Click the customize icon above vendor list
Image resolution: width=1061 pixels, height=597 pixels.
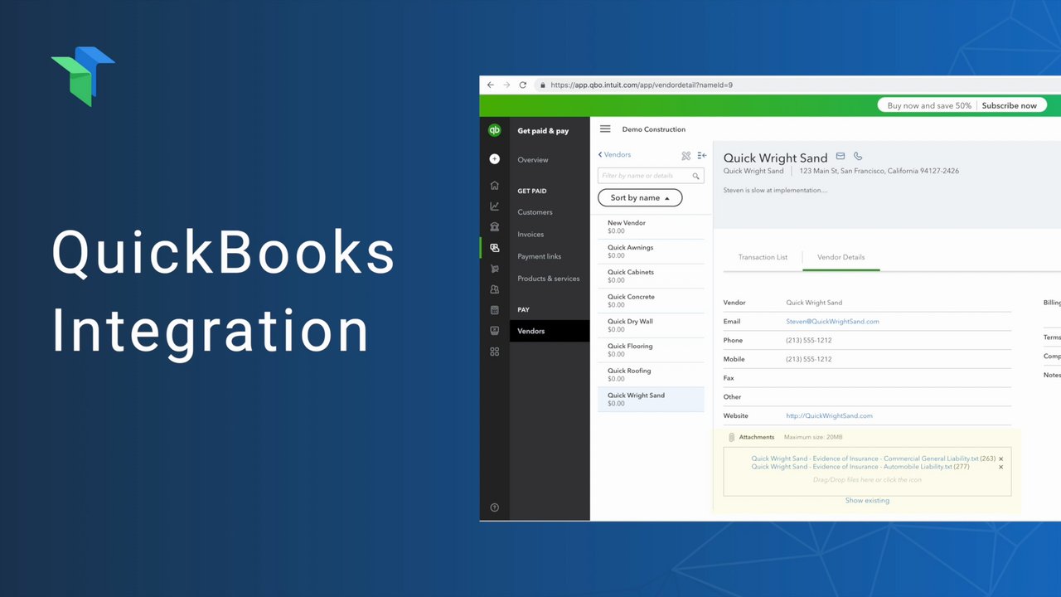(686, 155)
